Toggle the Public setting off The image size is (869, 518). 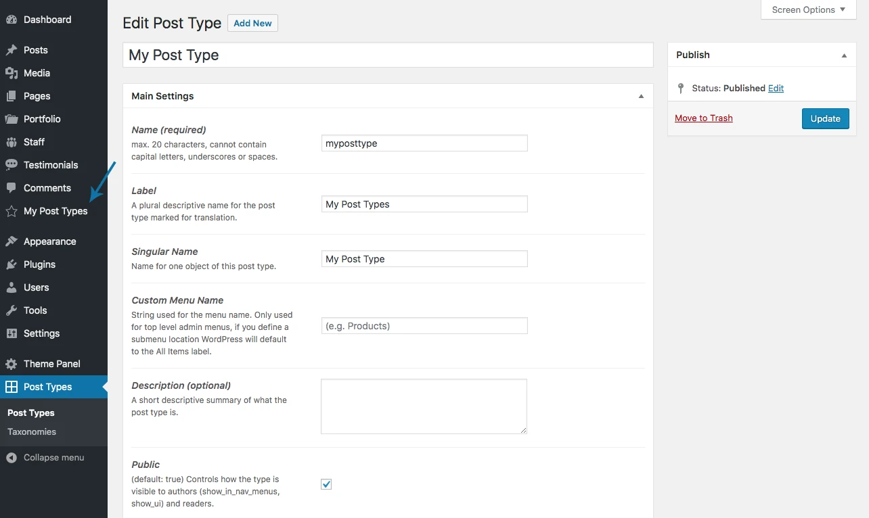pos(326,484)
